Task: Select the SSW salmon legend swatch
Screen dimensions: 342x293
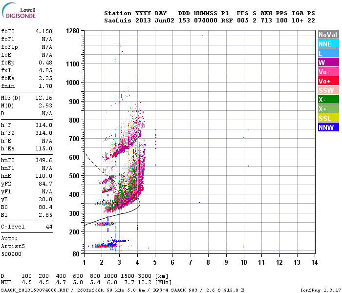Action: point(328,90)
